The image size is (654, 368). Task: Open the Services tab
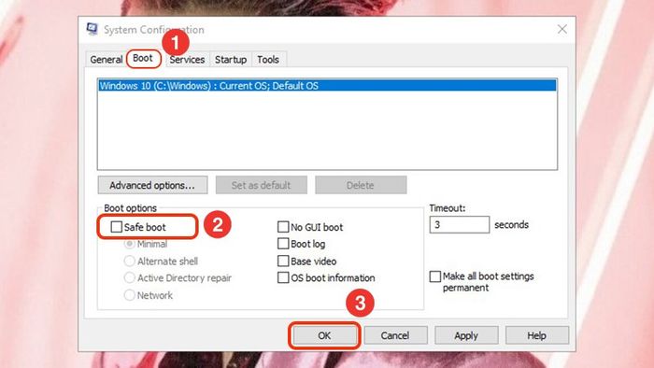click(187, 60)
